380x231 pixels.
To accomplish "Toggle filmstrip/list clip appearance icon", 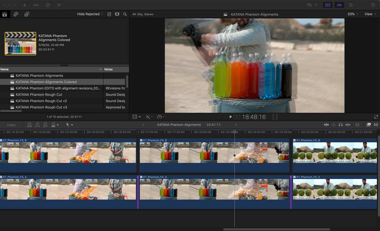I will click(117, 14).
